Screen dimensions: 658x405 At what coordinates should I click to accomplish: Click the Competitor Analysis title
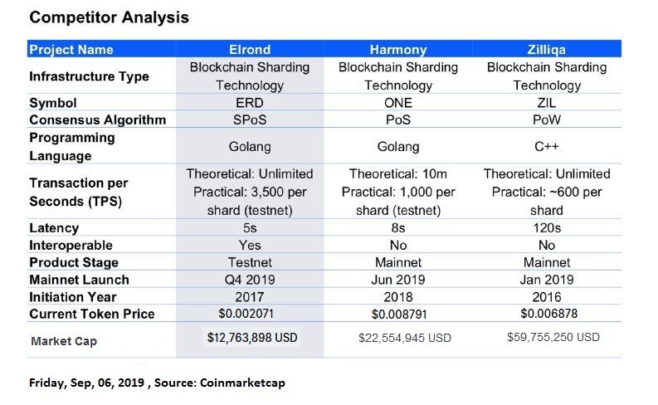[x=109, y=17]
